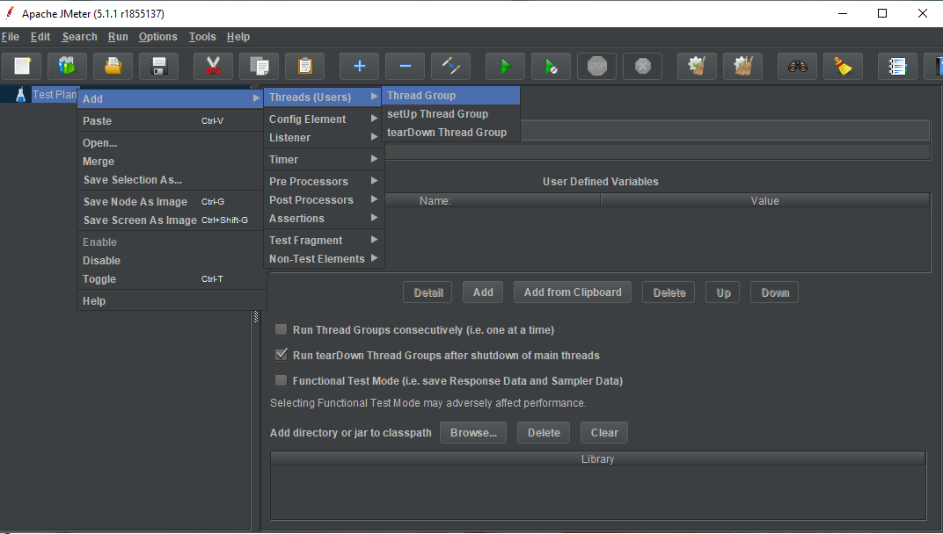This screenshot has width=943, height=534.
Task: Choose Help in the context menu
Action: [x=171, y=301]
